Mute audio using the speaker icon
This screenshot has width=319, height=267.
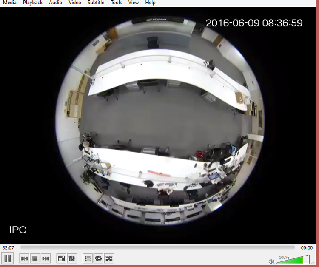(271, 261)
